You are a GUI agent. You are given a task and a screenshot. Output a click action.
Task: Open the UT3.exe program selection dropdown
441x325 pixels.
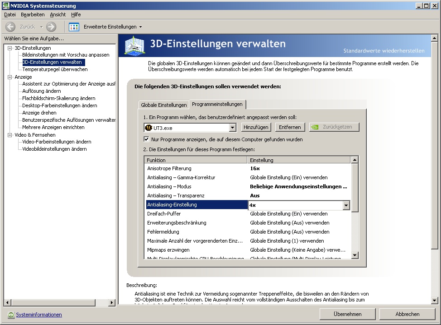tap(232, 128)
